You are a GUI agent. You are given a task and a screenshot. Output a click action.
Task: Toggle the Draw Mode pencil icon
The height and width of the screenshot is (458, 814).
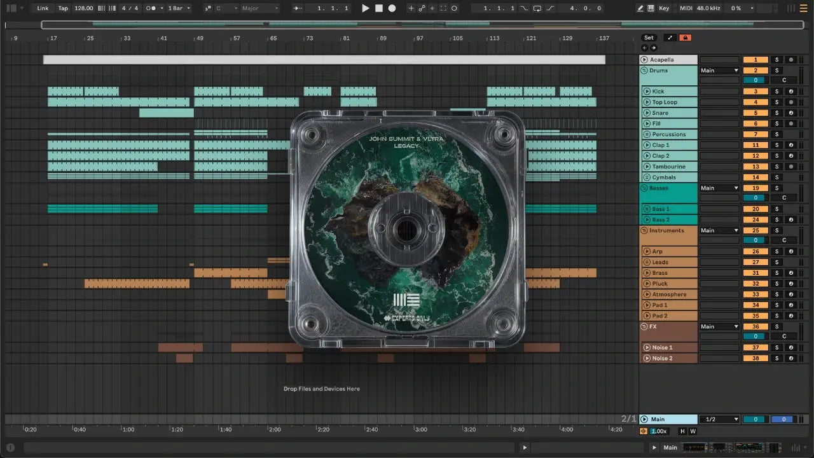coord(640,8)
